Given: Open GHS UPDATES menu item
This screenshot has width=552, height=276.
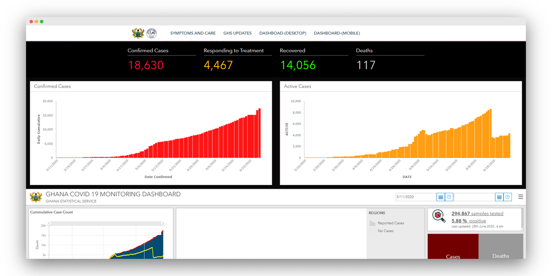Looking at the screenshot, I should click(237, 33).
